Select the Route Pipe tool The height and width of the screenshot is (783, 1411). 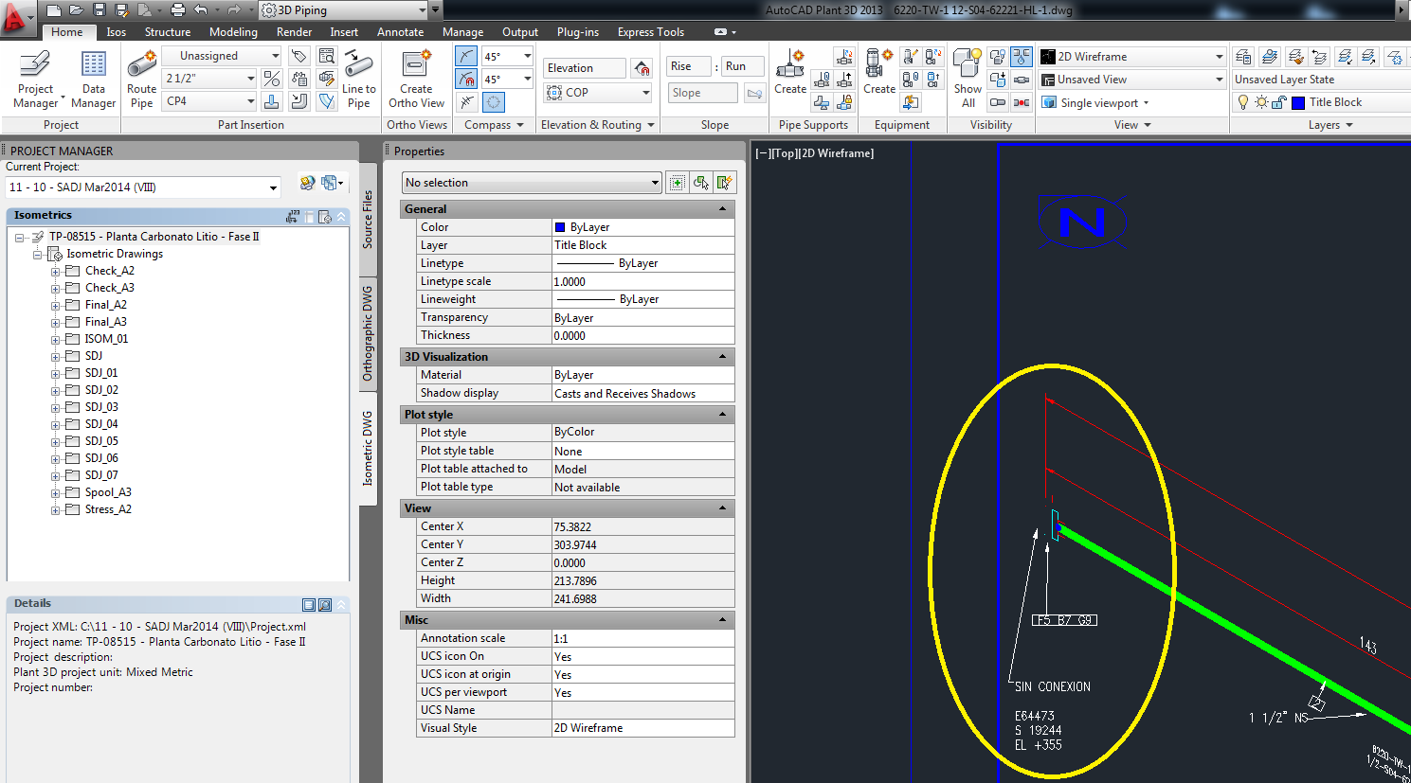tap(140, 71)
